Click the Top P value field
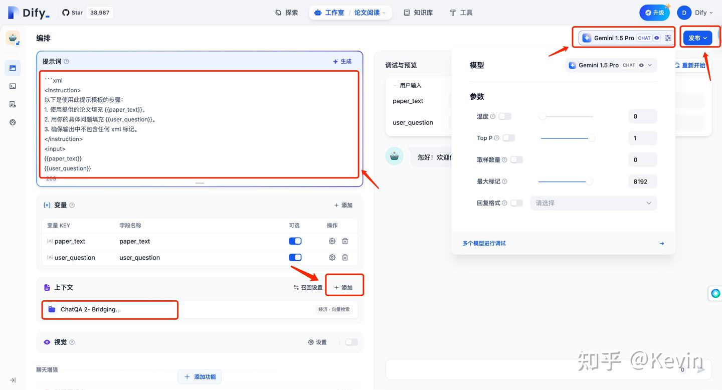The height and width of the screenshot is (390, 722). point(642,138)
